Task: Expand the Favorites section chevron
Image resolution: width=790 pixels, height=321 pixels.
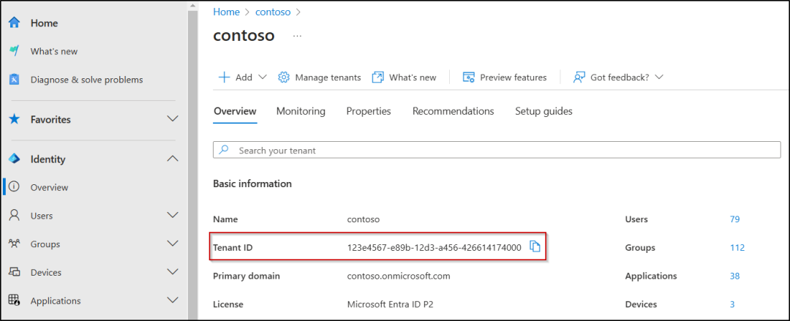Action: [x=173, y=119]
